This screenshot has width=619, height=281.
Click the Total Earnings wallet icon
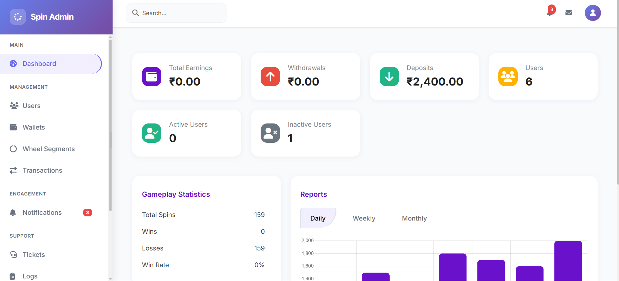152,77
